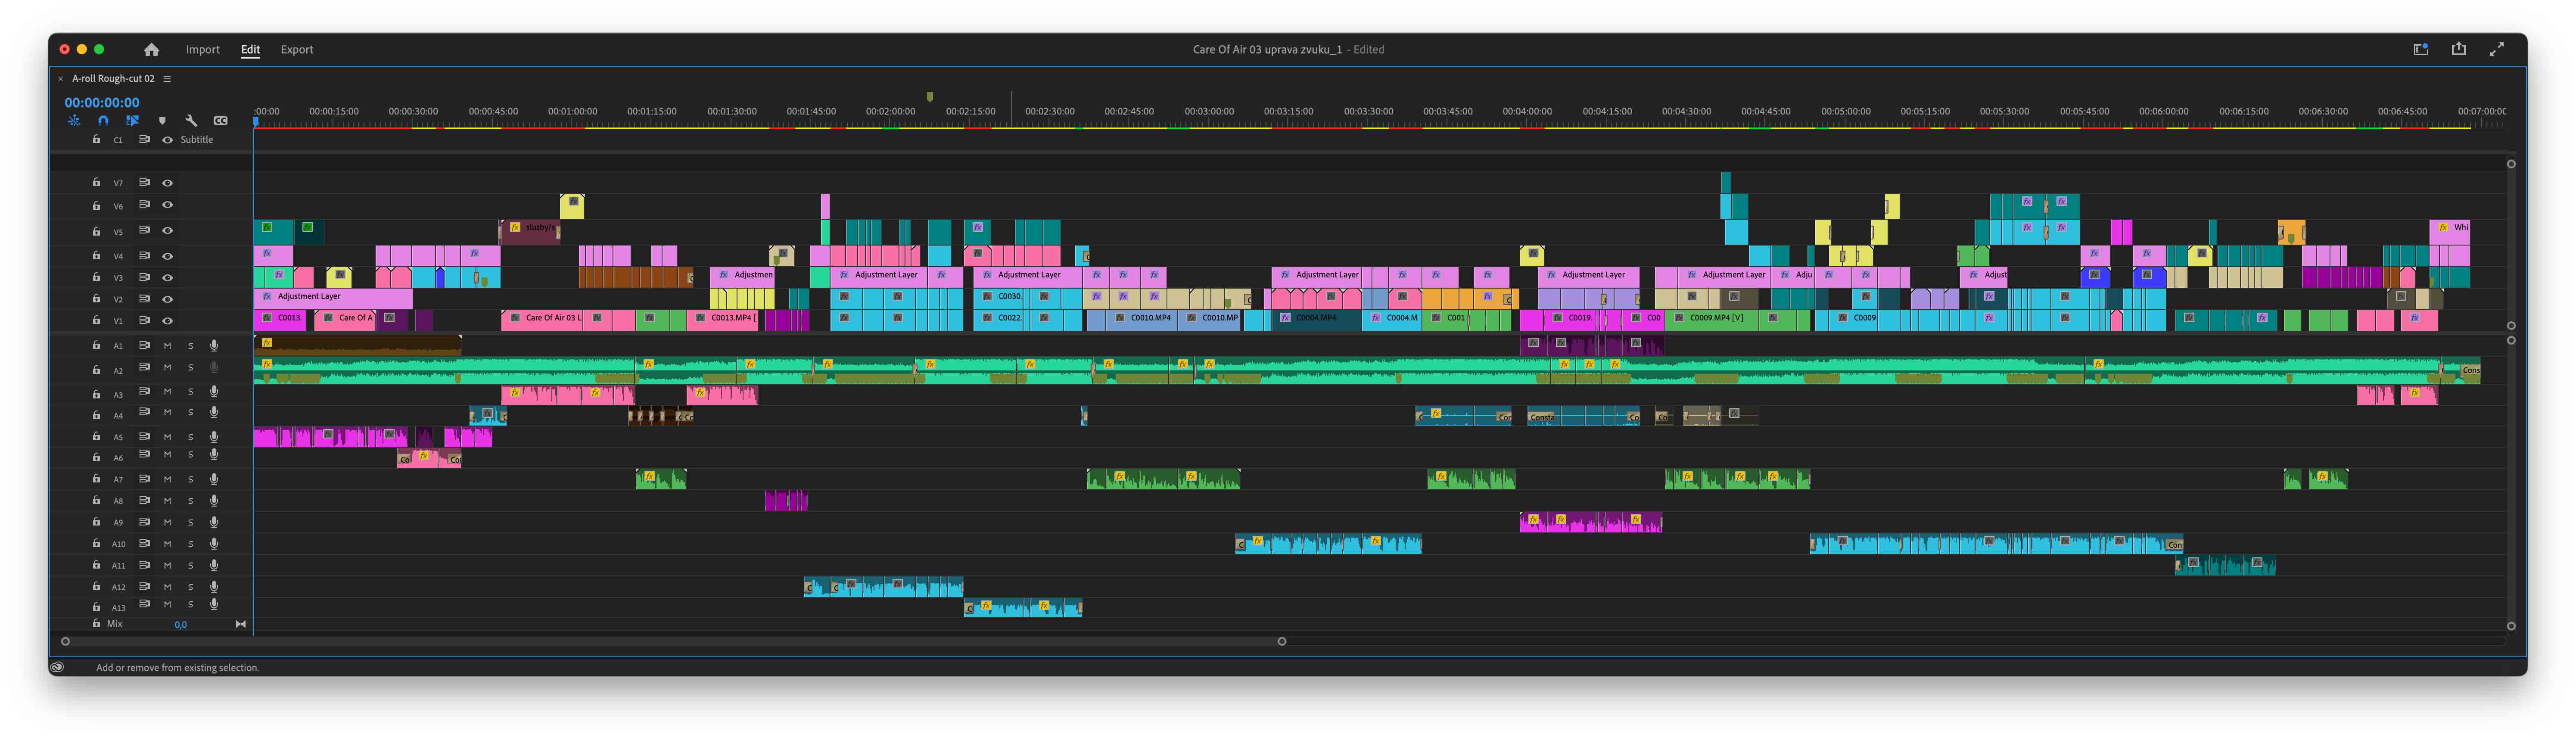Click ruler at 00:05:00:00

1845,112
